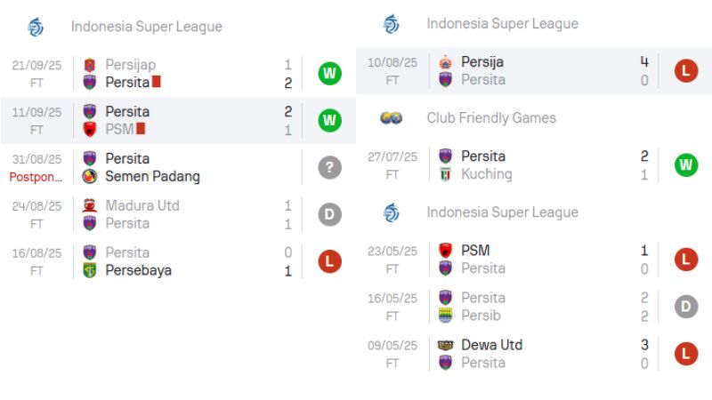Click the Kuching team crest icon
712x400 pixels.
pyautogui.click(x=445, y=174)
